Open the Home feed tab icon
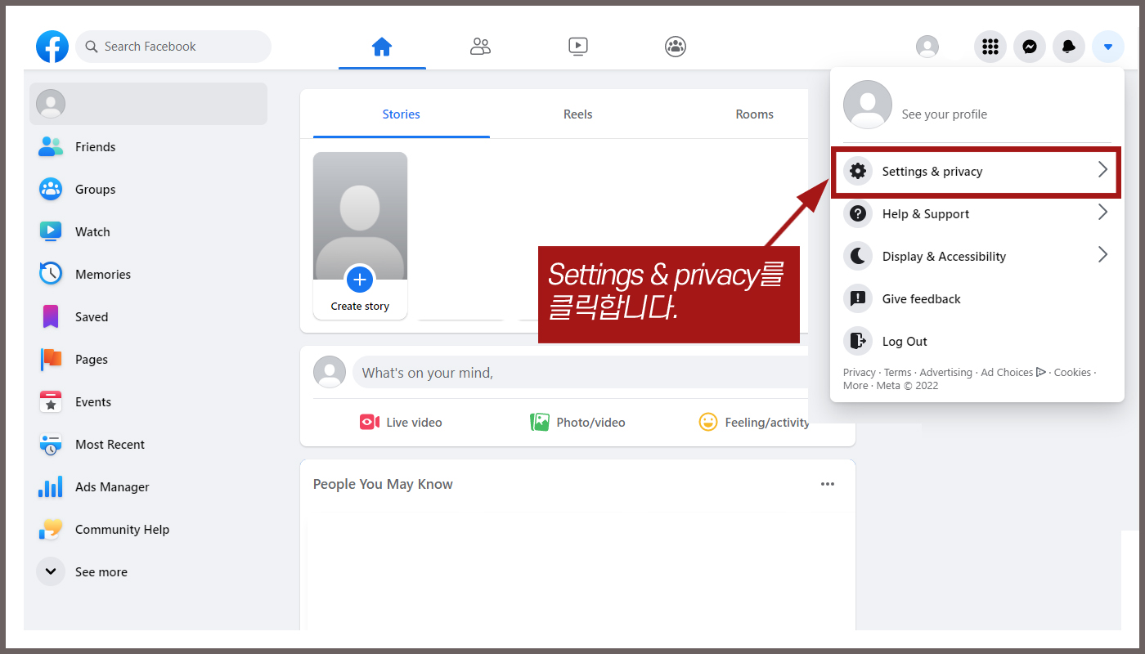The height and width of the screenshot is (654, 1145). coord(382,47)
